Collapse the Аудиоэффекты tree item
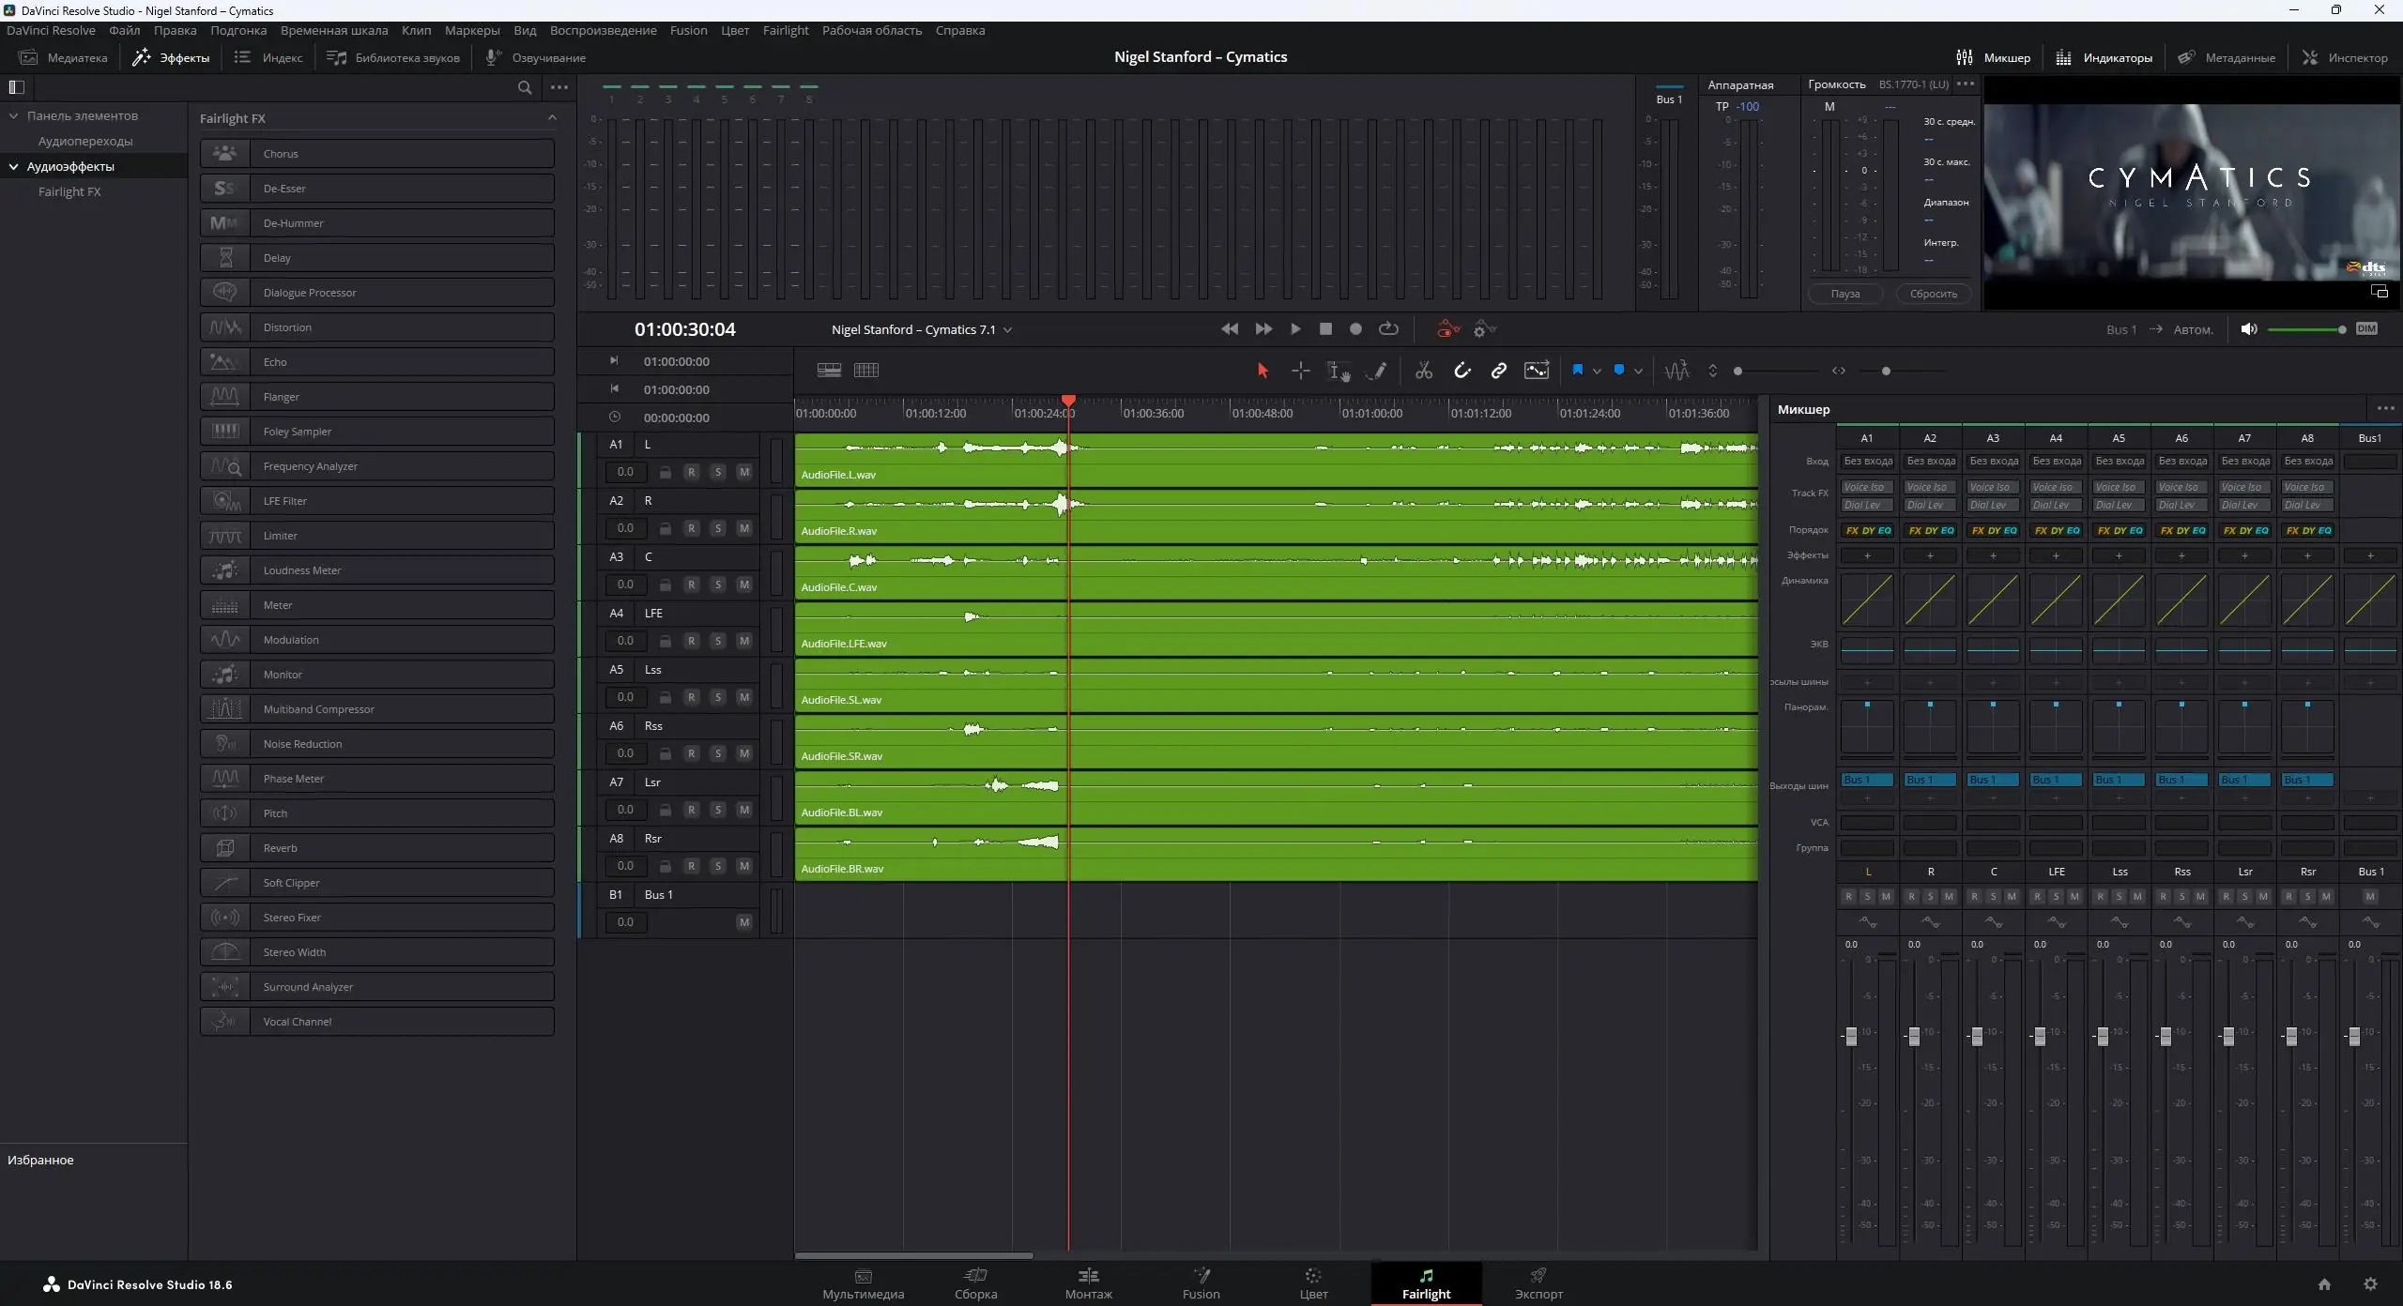 tap(14, 167)
